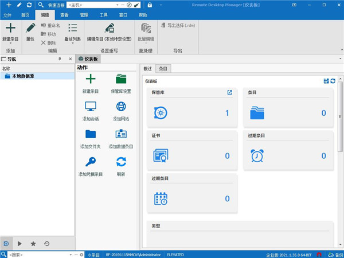This screenshot has width=344, height=258.
Task: Click 批量编辑 batch edit icon
Action: 146,28
